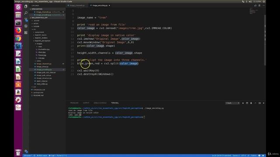Select the image_encoding.py editor tab
This screenshot has width=280, height=157.
(x=100, y=6)
